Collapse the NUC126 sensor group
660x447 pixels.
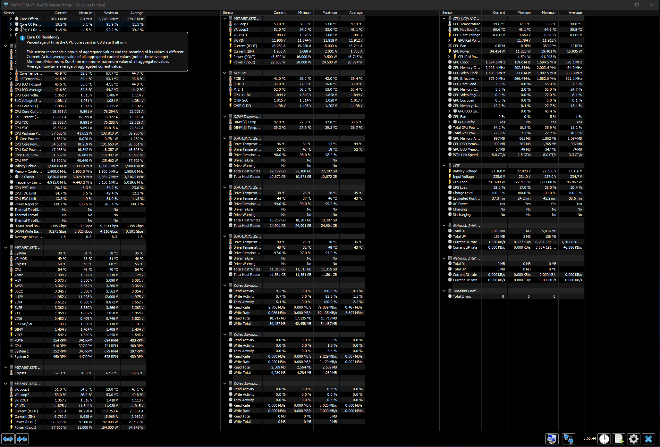(225, 73)
